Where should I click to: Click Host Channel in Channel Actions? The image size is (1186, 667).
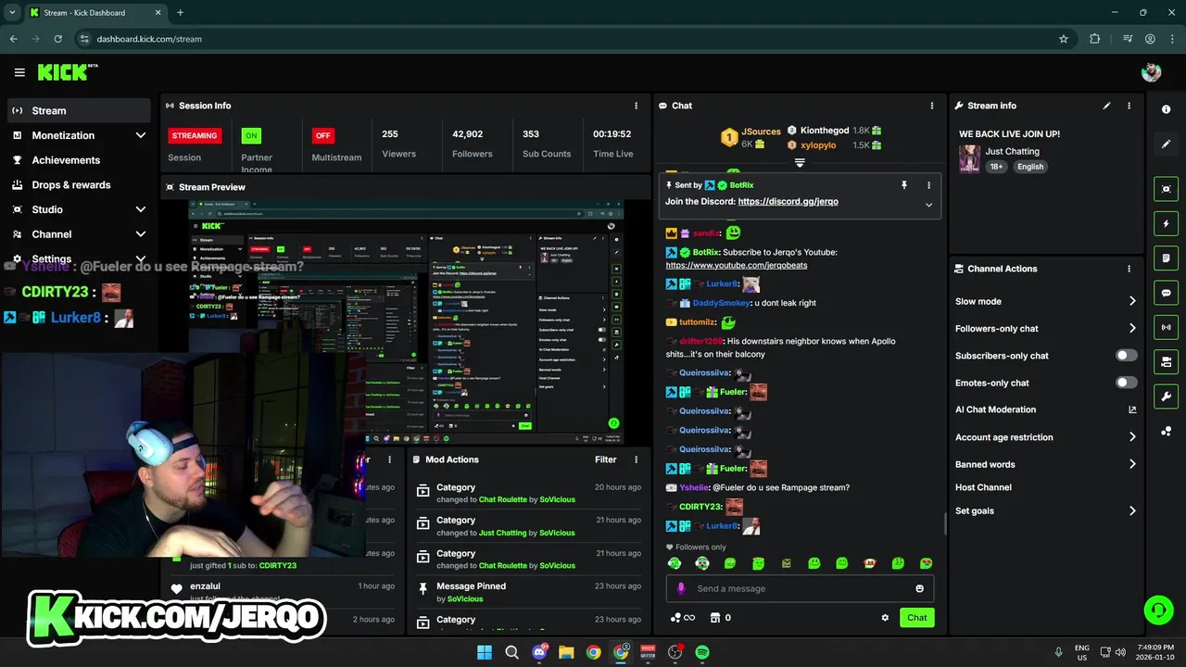point(983,487)
